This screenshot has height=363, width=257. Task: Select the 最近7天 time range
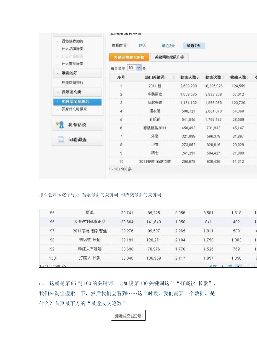pyautogui.click(x=194, y=46)
